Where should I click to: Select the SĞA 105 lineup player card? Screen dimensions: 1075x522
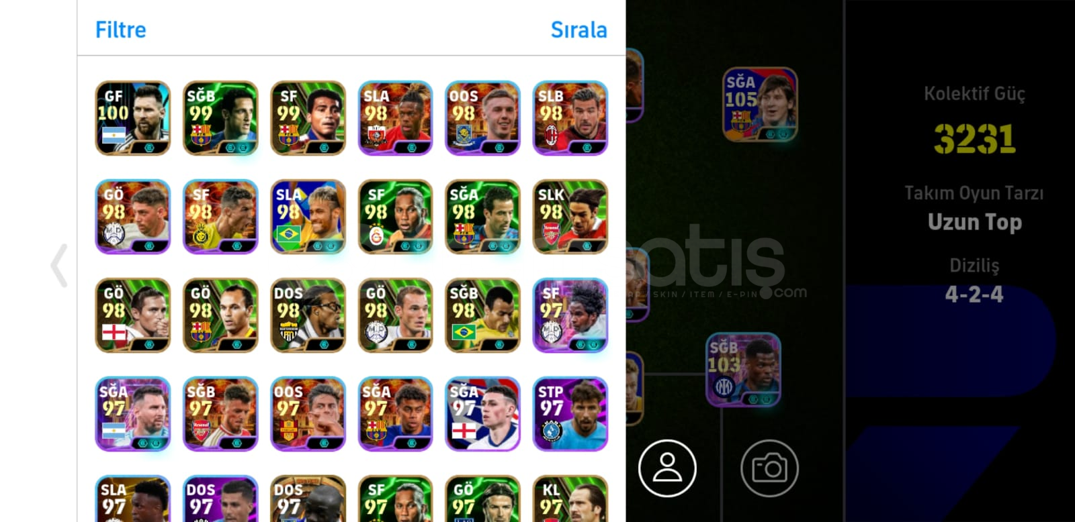pyautogui.click(x=760, y=104)
